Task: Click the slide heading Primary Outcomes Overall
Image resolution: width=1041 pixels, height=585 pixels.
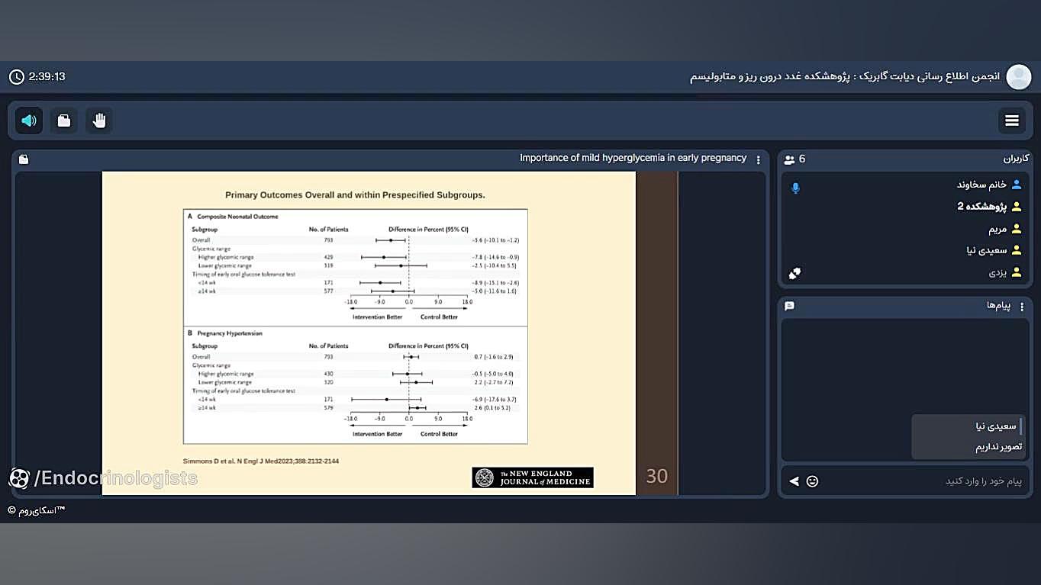Action: 355,195
